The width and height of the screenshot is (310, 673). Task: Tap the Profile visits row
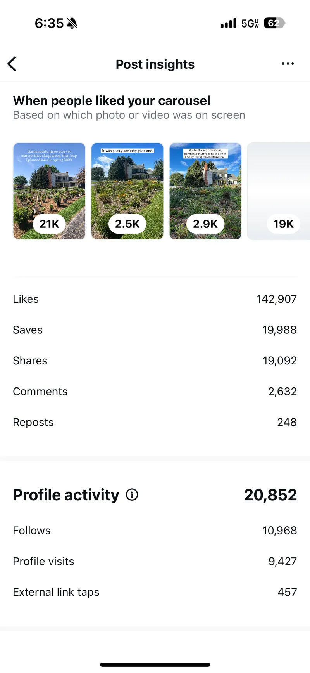[155, 561]
